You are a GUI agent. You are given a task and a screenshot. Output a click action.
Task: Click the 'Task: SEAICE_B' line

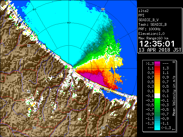click(x=152, y=25)
